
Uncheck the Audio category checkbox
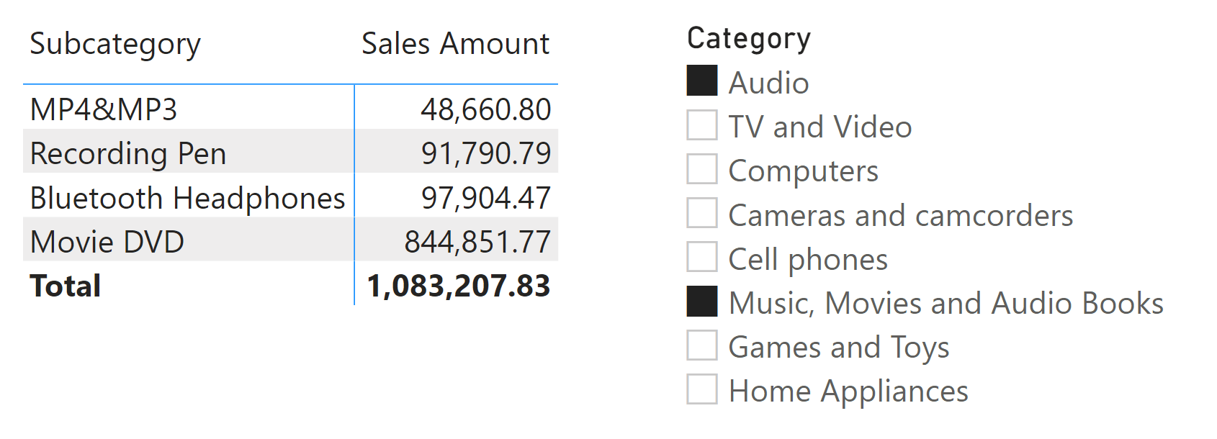pyautogui.click(x=702, y=81)
